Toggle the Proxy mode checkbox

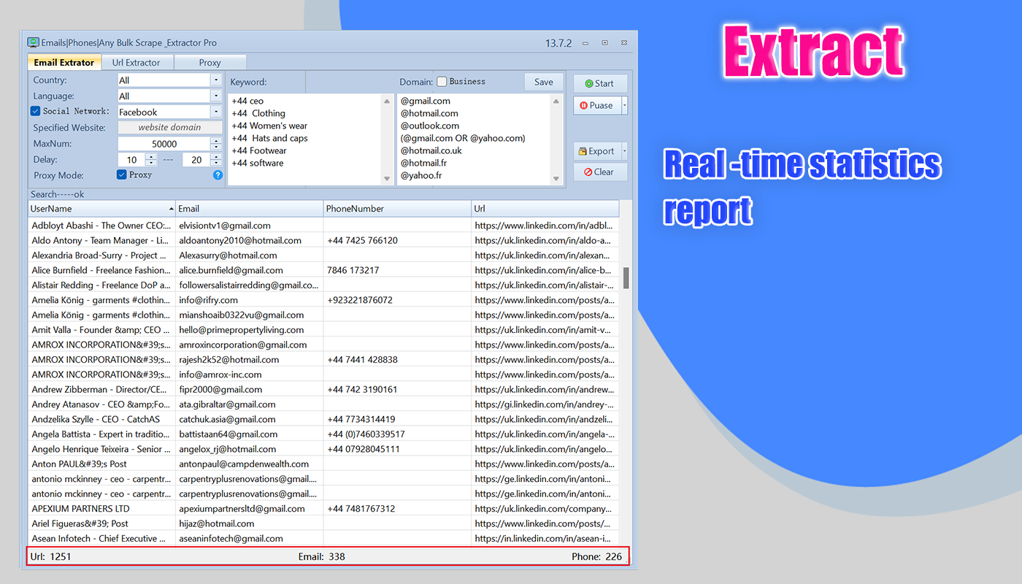[x=122, y=174]
